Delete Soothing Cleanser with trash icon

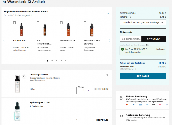click(x=107, y=75)
